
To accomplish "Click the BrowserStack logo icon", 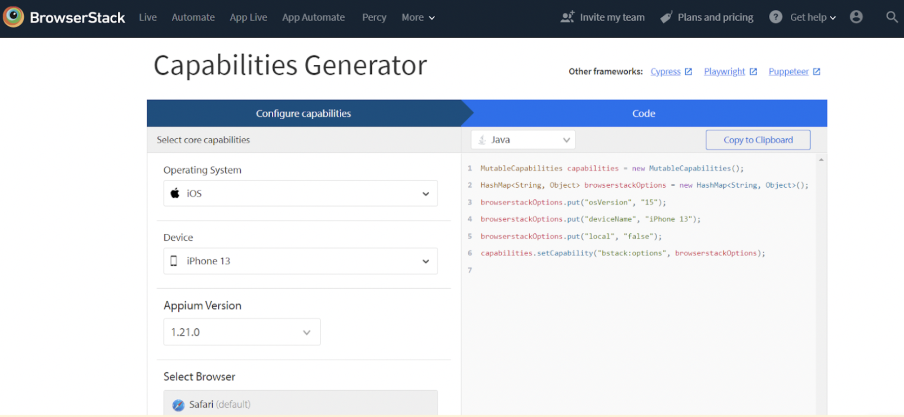I will coord(13,17).
